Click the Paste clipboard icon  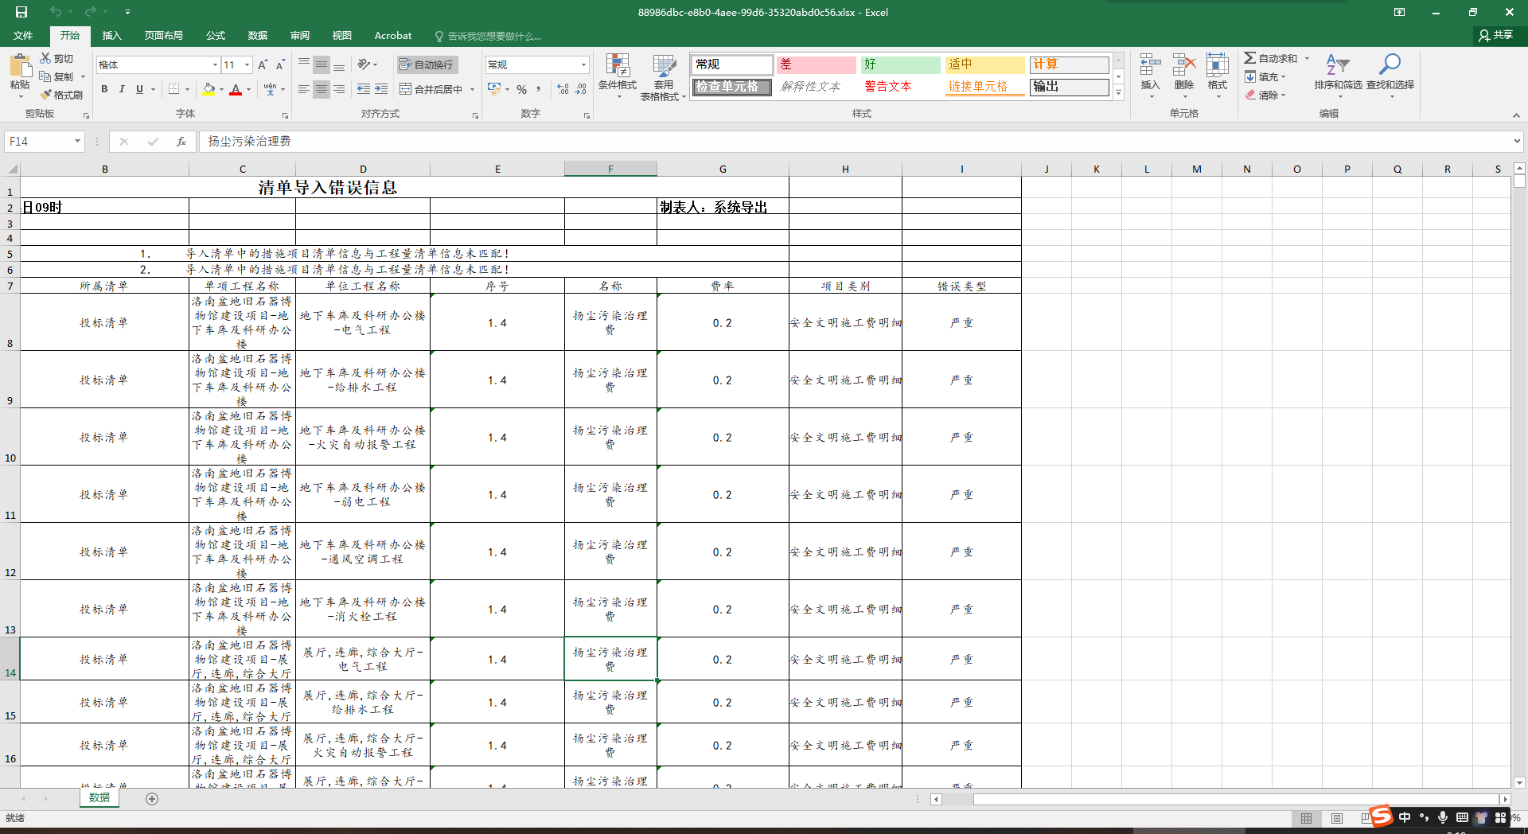(20, 65)
